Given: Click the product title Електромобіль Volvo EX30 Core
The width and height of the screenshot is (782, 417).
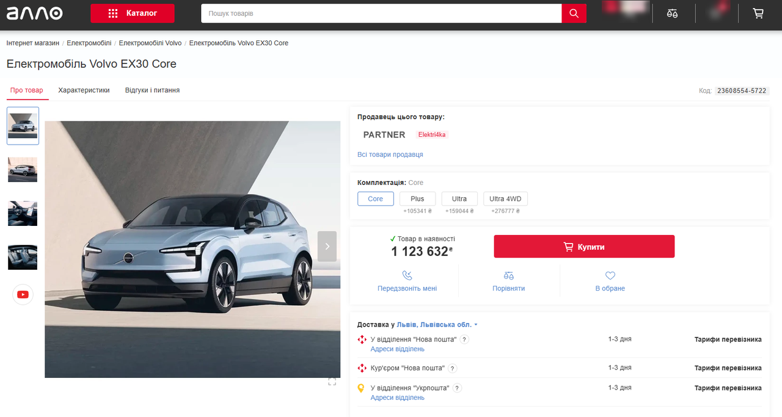Looking at the screenshot, I should coord(92,64).
